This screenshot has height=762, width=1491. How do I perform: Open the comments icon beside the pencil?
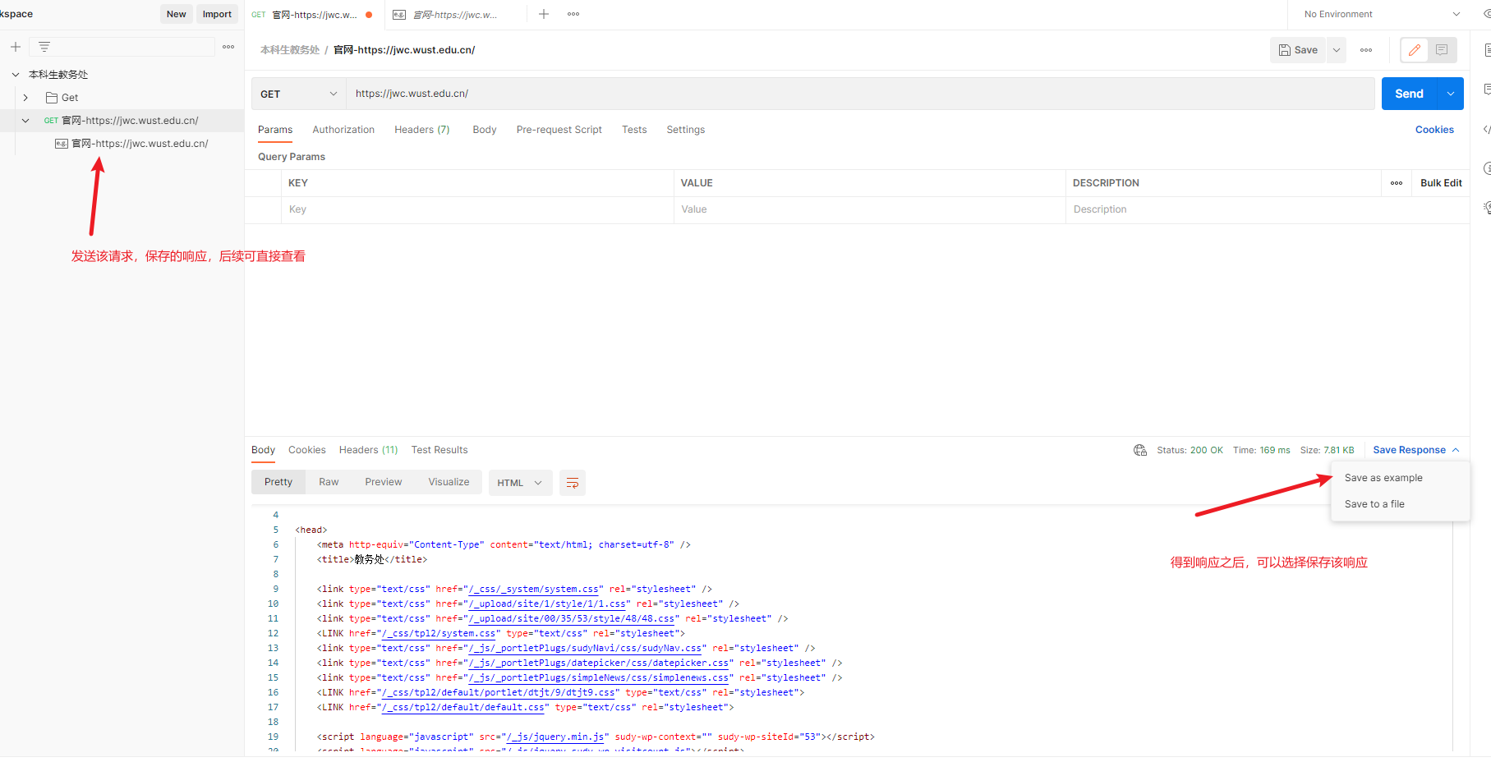(1442, 50)
